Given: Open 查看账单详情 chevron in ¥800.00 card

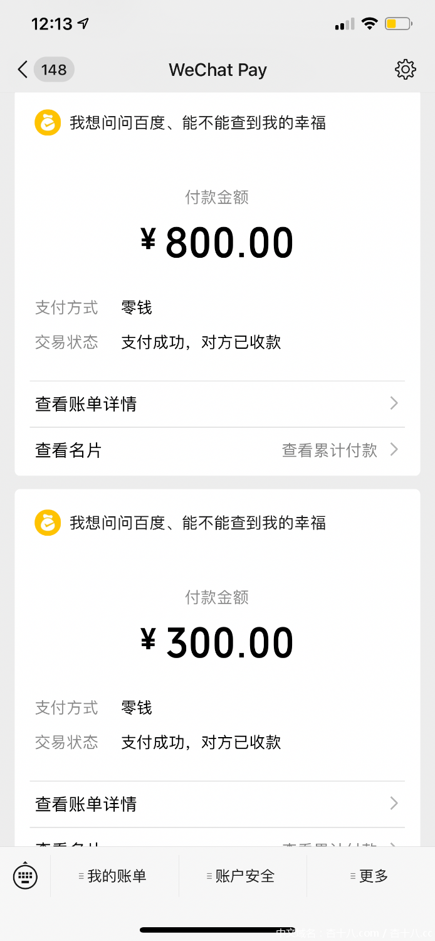Looking at the screenshot, I should [x=394, y=403].
